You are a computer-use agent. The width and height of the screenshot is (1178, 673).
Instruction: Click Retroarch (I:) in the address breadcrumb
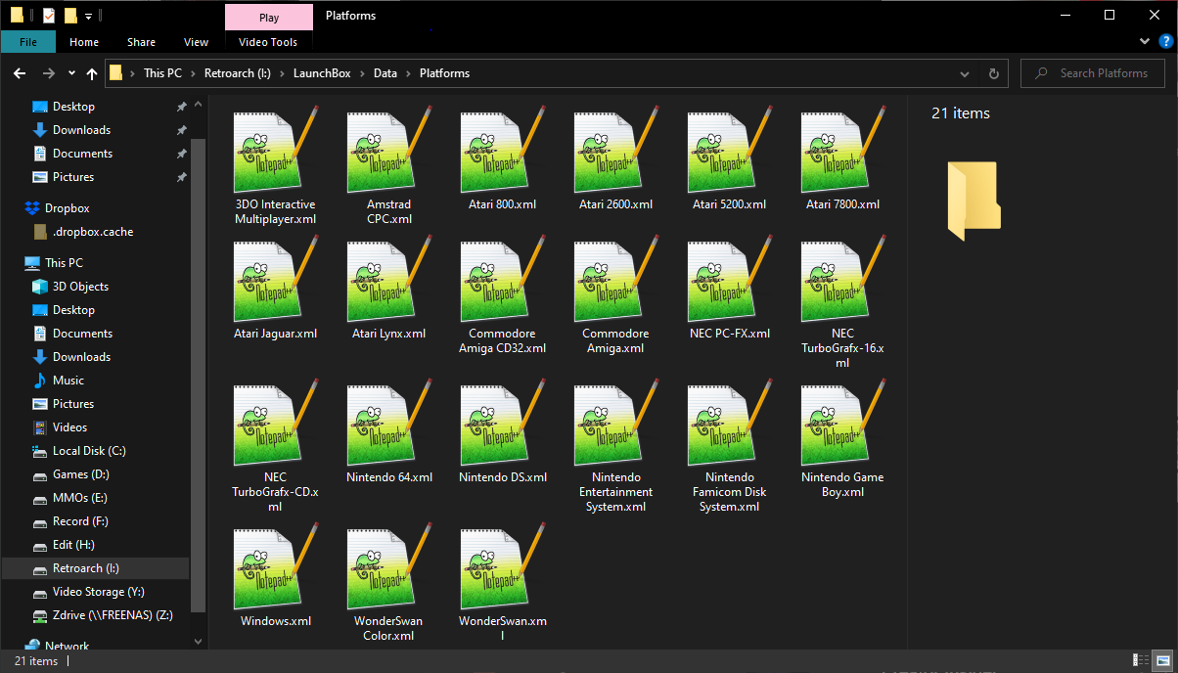tap(240, 73)
